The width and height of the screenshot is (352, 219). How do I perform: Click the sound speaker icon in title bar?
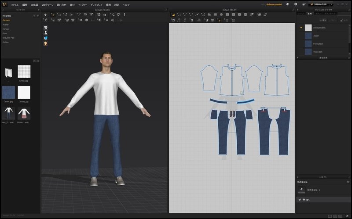[287, 4]
